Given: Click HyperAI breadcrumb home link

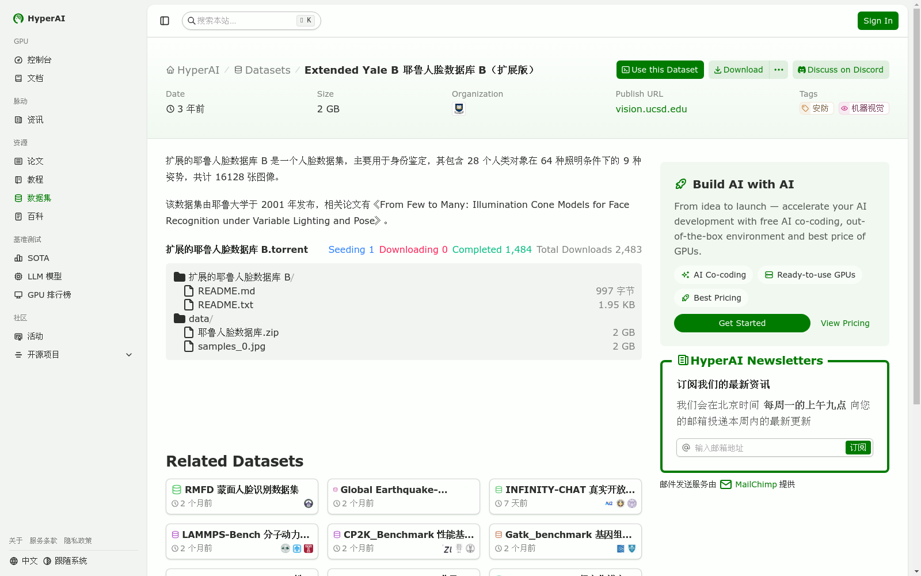Looking at the screenshot, I should 193,70.
